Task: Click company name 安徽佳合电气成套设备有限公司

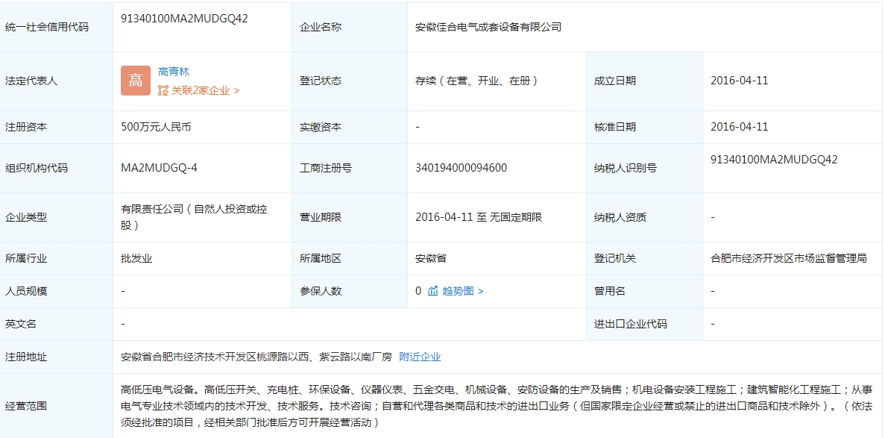Action: tap(488, 27)
